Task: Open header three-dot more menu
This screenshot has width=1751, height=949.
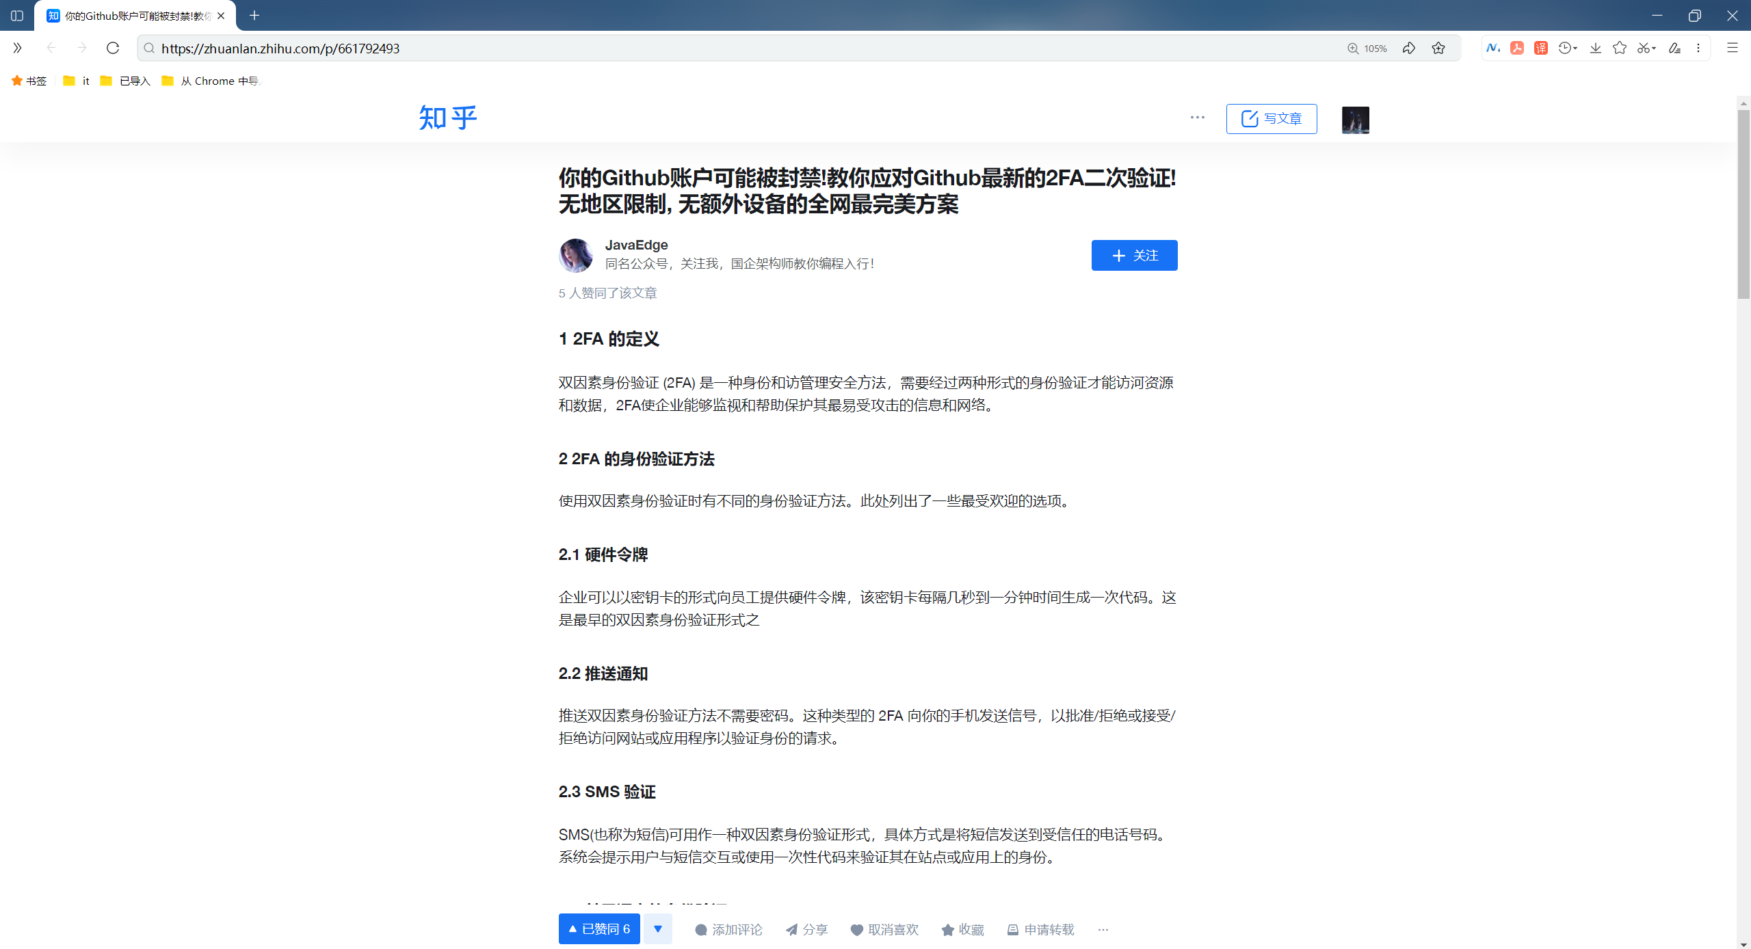Action: [1198, 118]
